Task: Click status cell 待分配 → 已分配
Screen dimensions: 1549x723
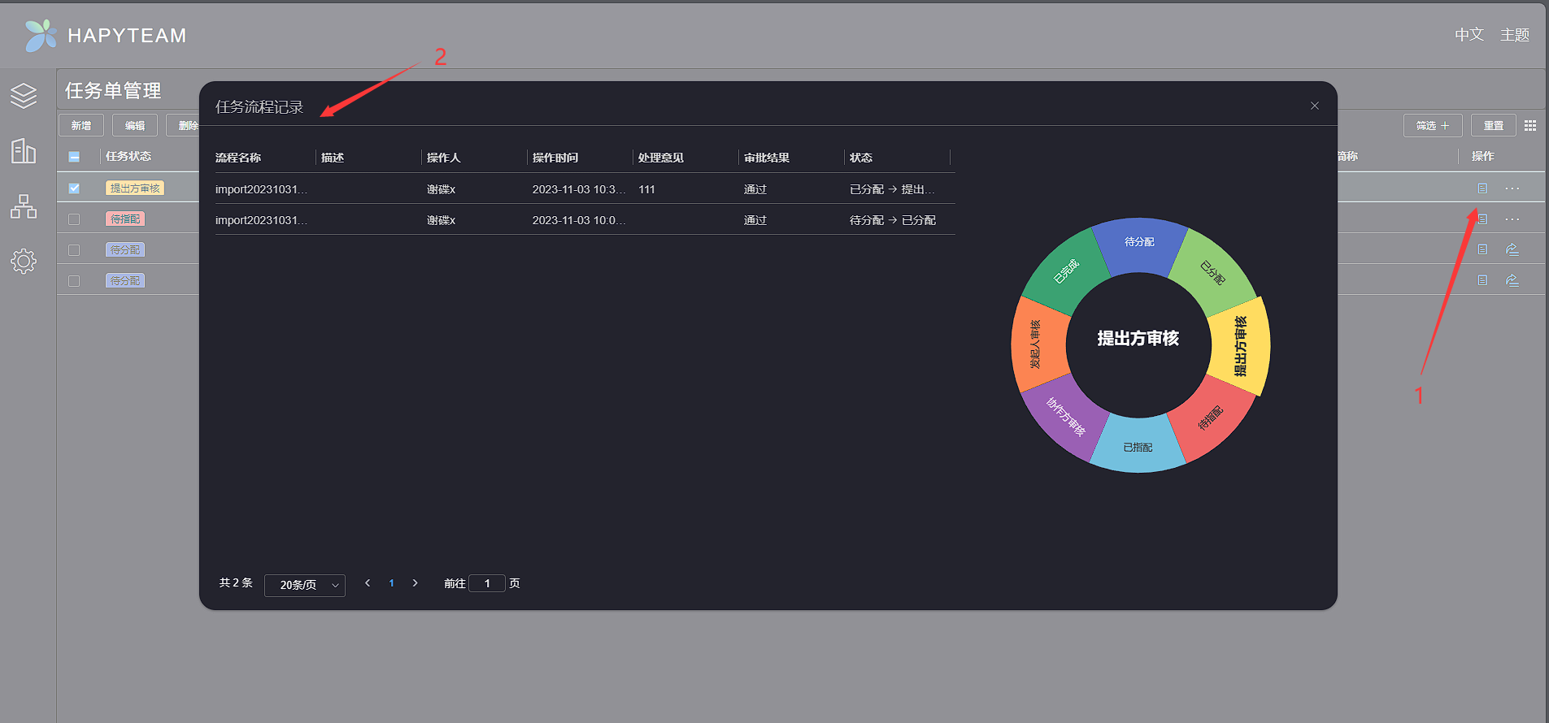Action: (893, 220)
